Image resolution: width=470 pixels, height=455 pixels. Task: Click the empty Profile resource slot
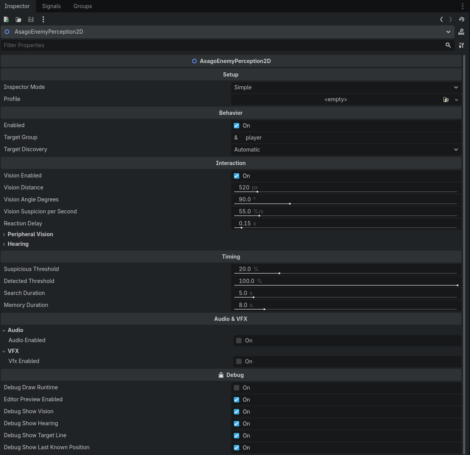point(335,99)
